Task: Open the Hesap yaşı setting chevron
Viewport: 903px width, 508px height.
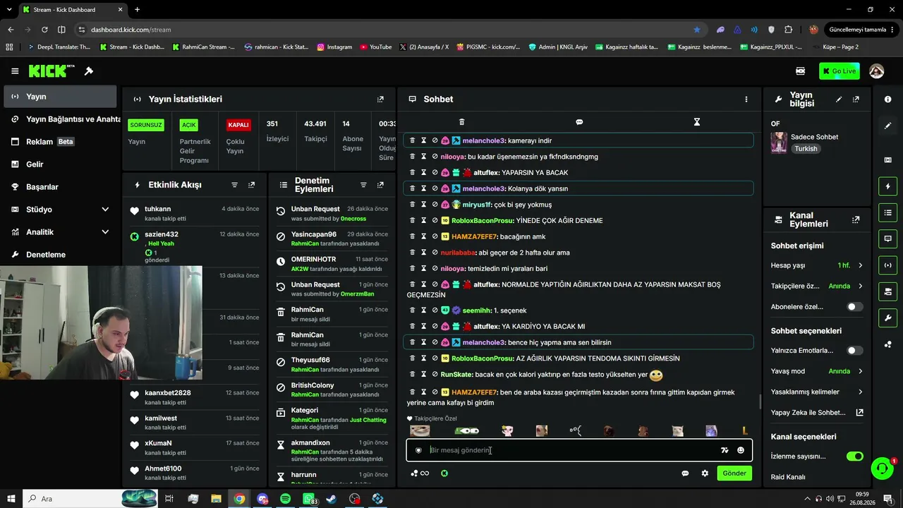Action: pos(860,265)
